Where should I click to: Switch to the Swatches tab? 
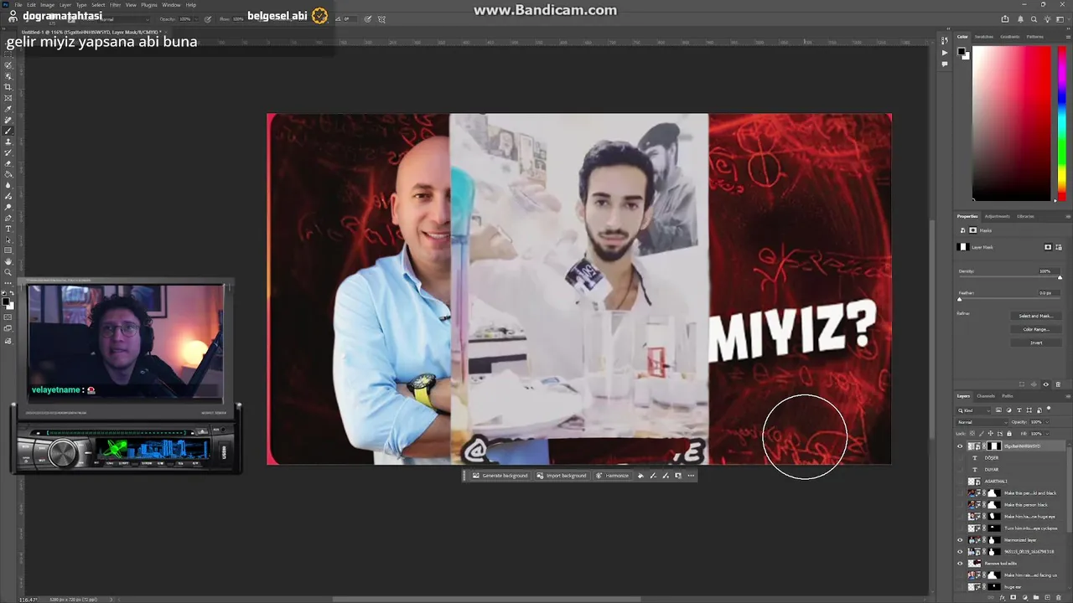984,37
